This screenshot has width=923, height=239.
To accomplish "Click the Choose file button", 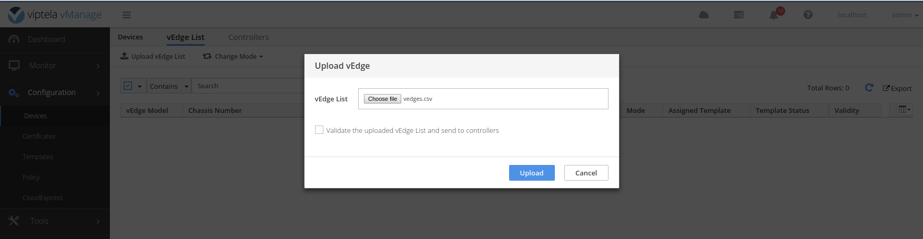I will coord(382,99).
